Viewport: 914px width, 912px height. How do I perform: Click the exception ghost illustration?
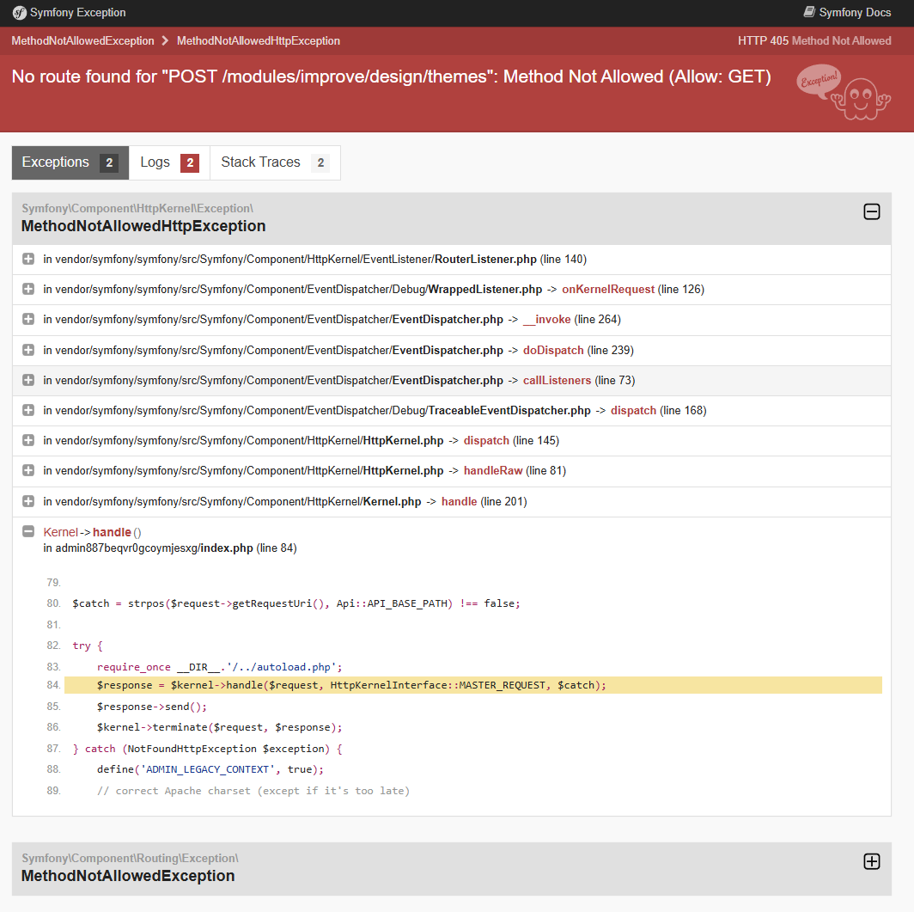(x=844, y=93)
